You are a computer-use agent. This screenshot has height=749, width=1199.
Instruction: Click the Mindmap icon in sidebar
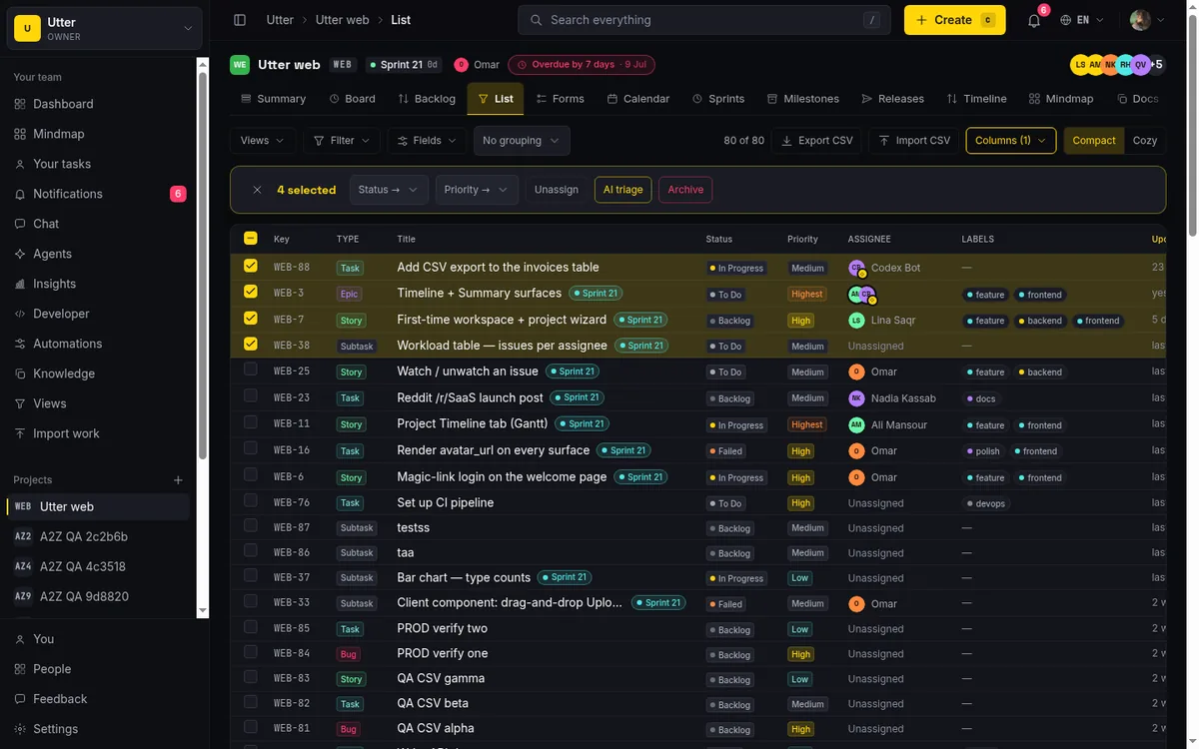[x=20, y=134]
